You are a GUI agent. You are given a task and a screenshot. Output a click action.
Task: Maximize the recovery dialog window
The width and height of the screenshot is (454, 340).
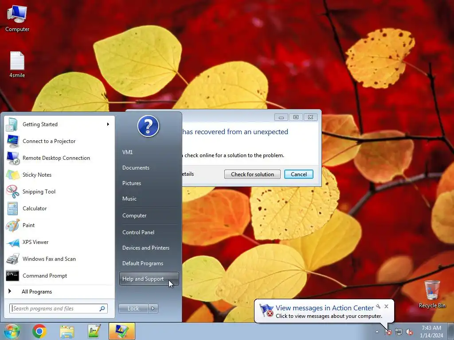click(296, 117)
